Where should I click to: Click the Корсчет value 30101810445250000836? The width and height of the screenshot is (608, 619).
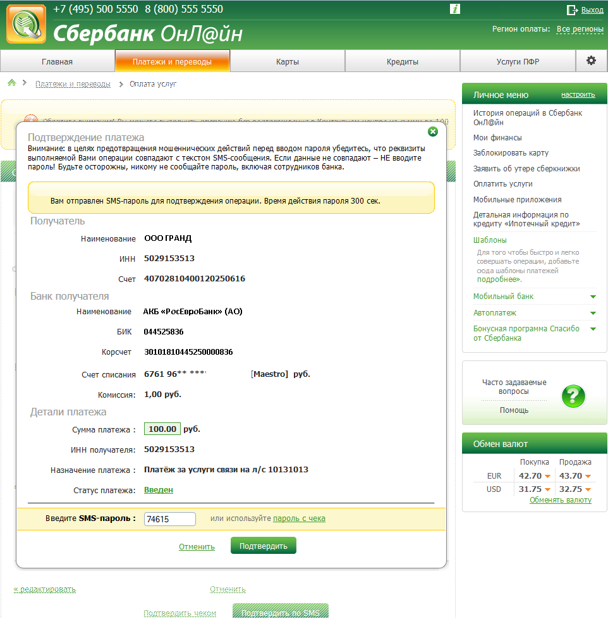click(x=188, y=352)
